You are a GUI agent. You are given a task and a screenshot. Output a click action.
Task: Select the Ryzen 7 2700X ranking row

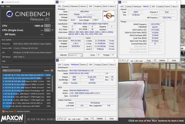pyautogui.click(x=27, y=97)
